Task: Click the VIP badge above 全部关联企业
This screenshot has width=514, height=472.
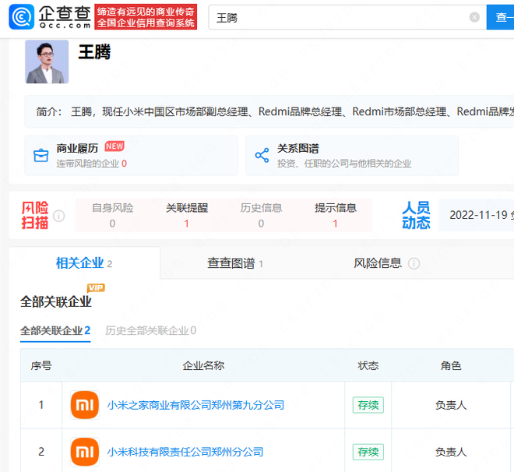Action: tap(96, 288)
